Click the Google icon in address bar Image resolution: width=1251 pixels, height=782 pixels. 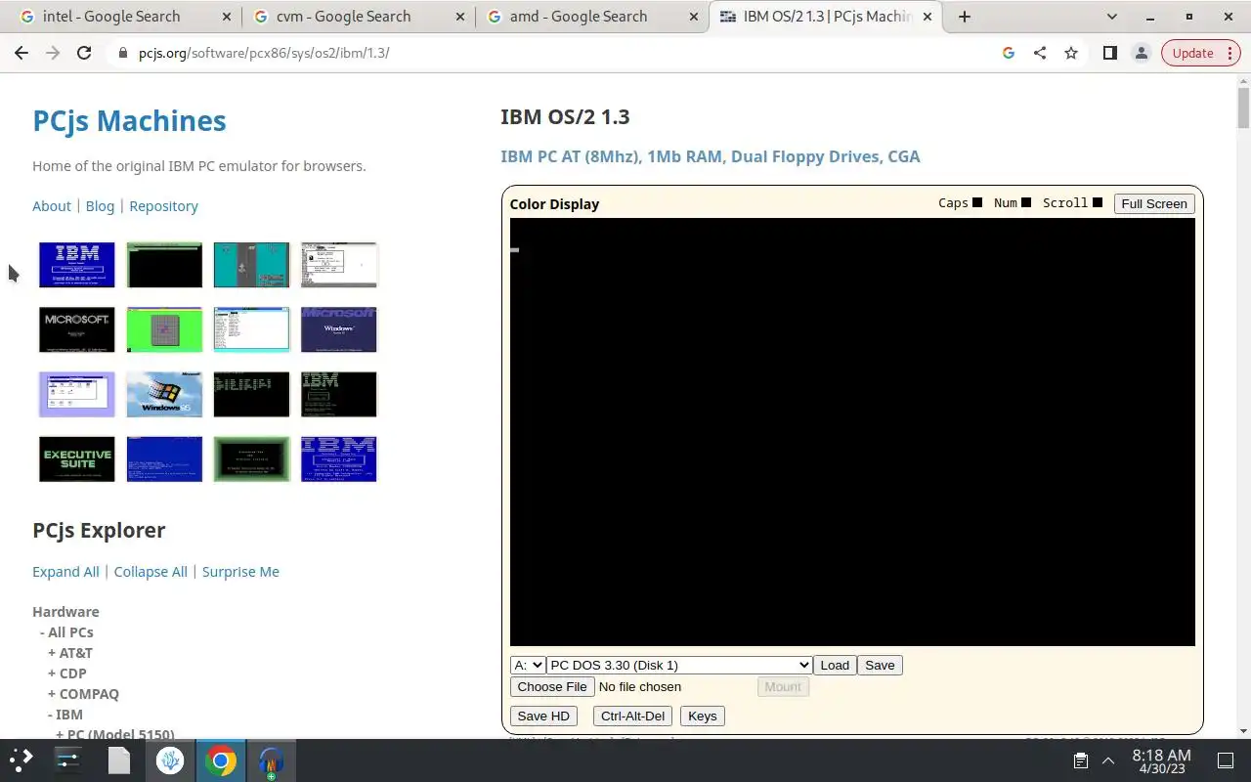point(1009,54)
